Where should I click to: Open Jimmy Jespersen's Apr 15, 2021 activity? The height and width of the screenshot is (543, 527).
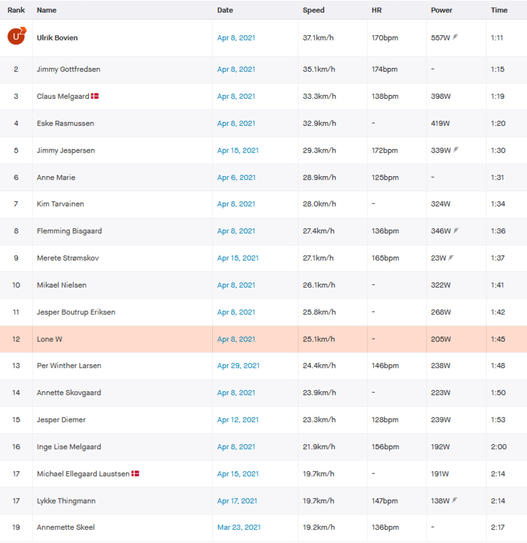(x=238, y=151)
